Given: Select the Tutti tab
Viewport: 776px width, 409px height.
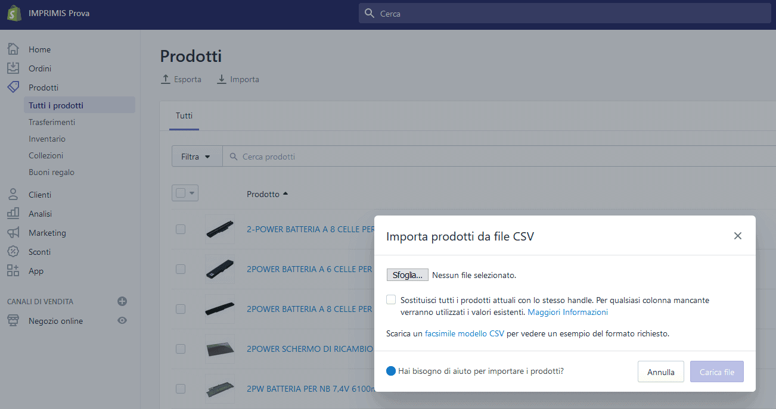Looking at the screenshot, I should (184, 116).
